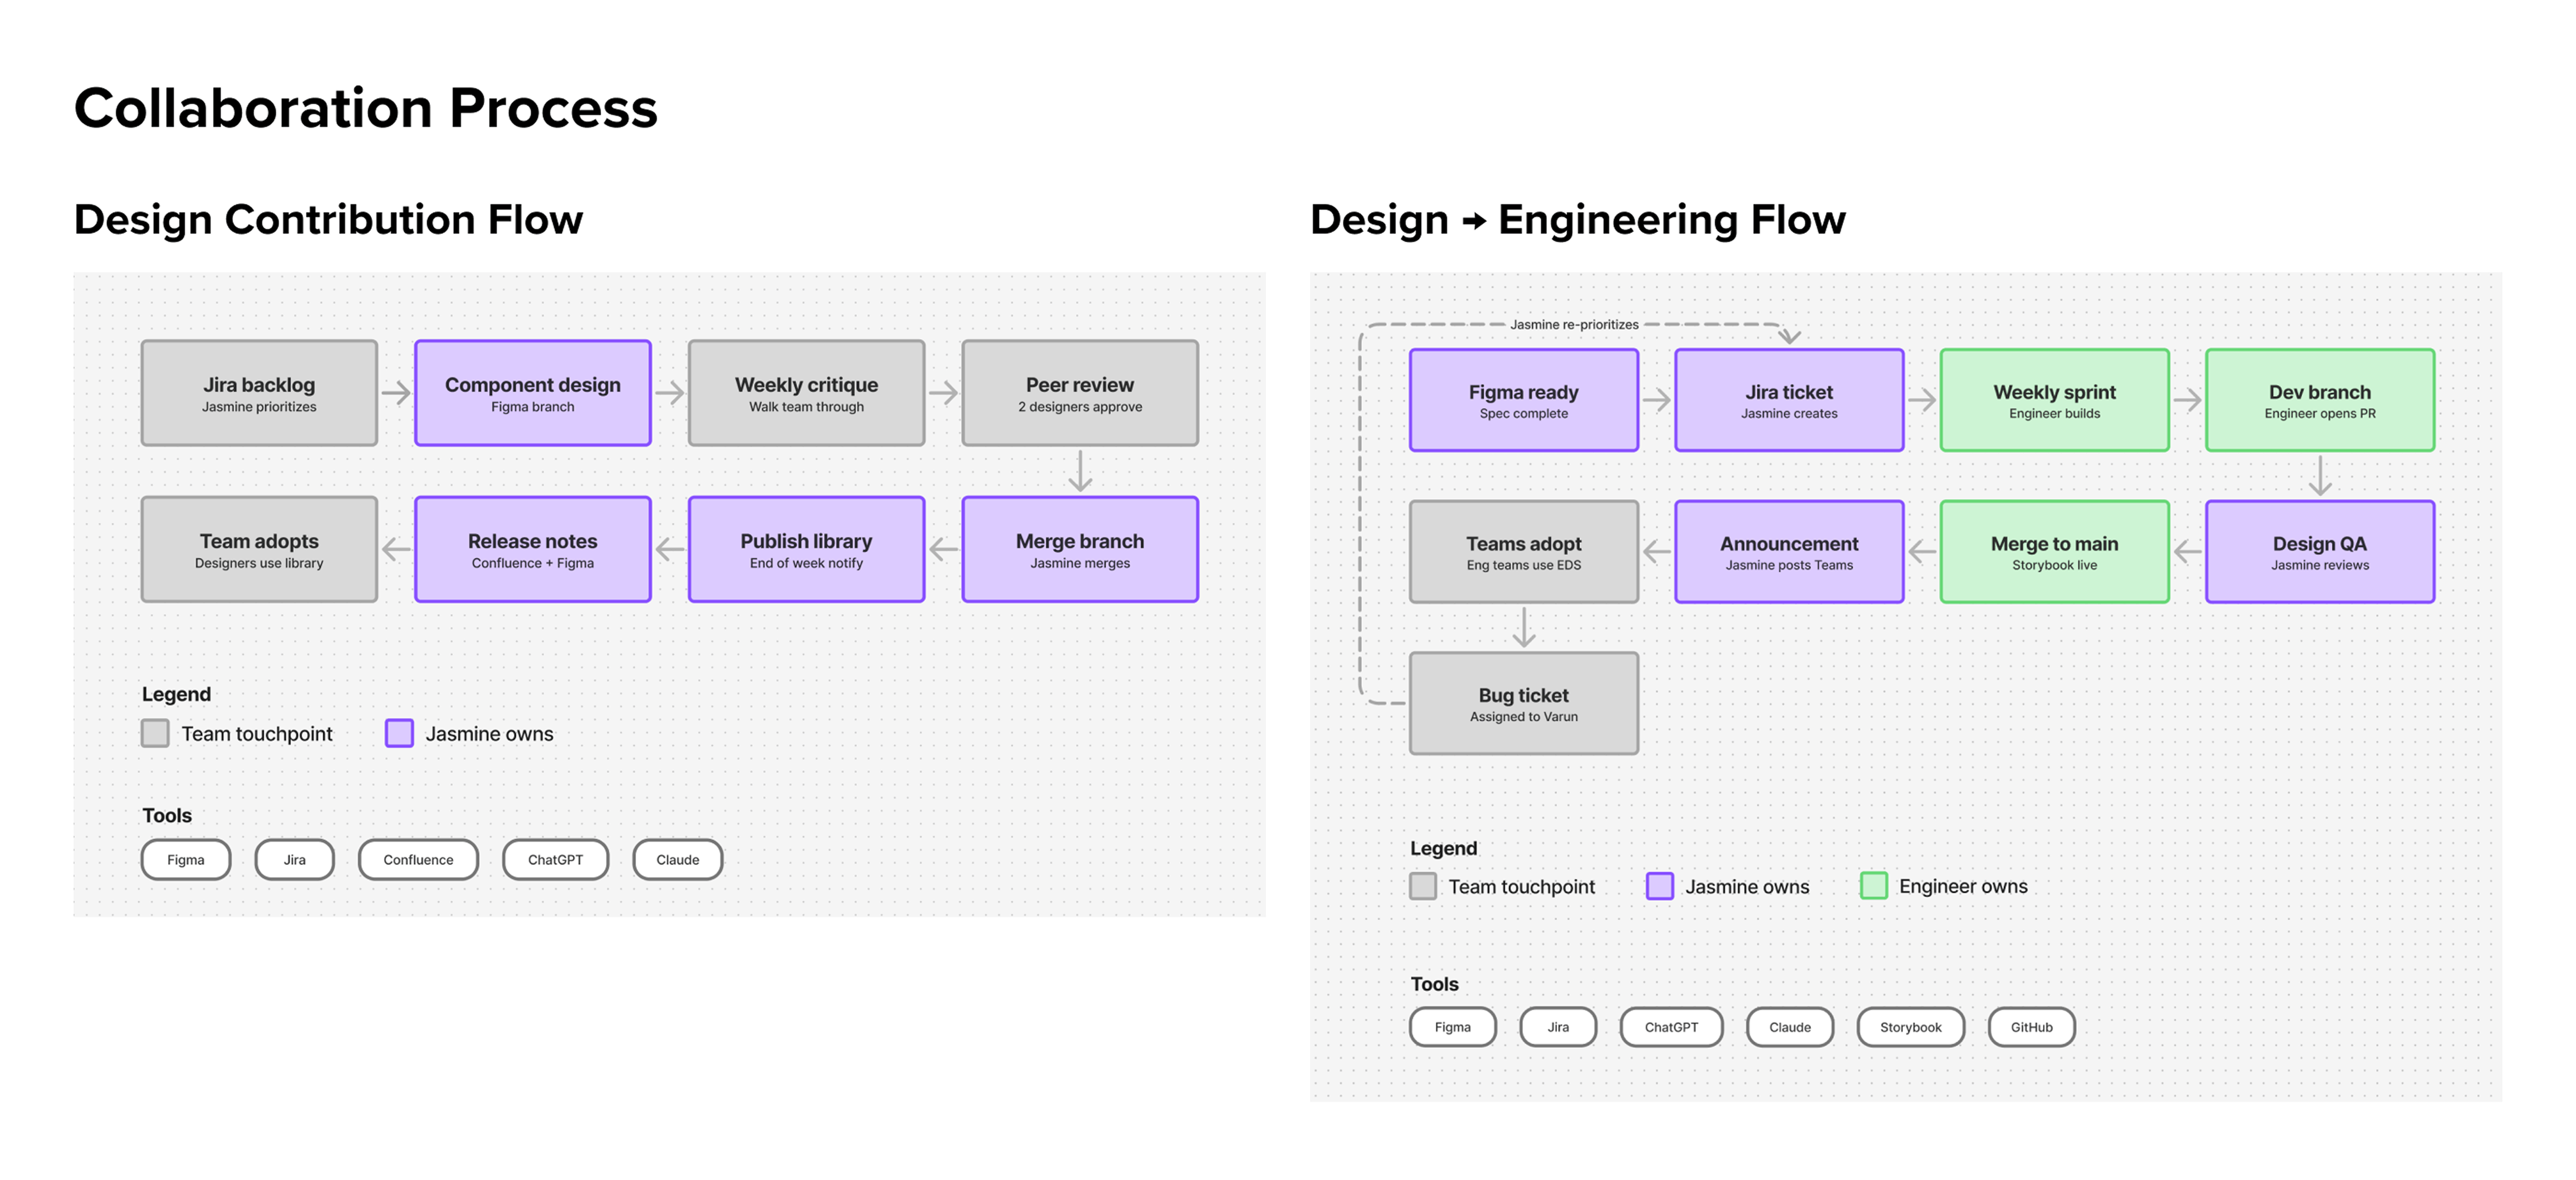Viewport: 2576px width, 1180px height.
Task: Expand the Weekly sprint node details
Action: [2054, 400]
